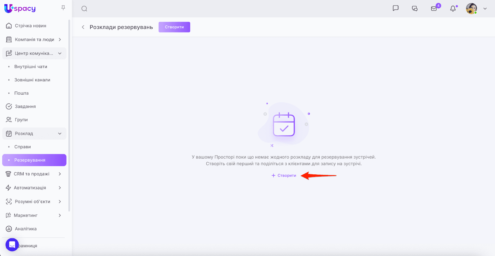This screenshot has width=495, height=256.
Task: Click the sidebar vertical scrollbar
Action: pyautogui.click(x=69, y=116)
